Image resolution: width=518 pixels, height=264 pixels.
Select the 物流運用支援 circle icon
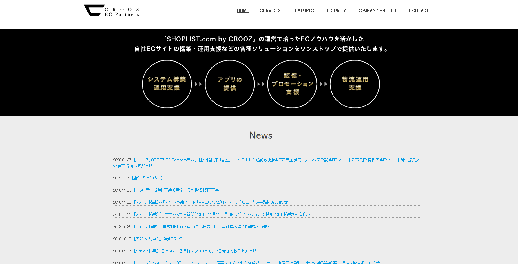coord(355,84)
